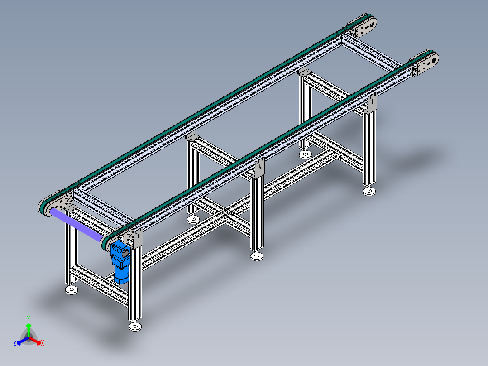
Task: Click the green Y axis of the triad
Action: click(x=29, y=330)
